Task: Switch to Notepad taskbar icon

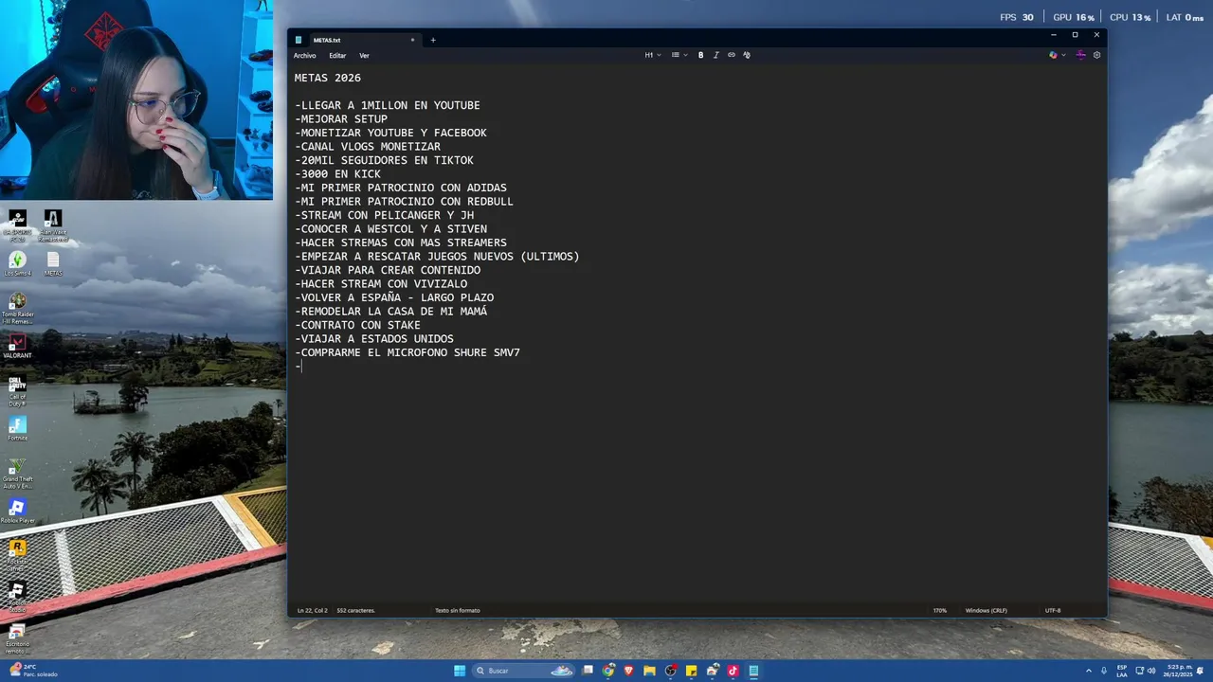Action: click(x=753, y=671)
